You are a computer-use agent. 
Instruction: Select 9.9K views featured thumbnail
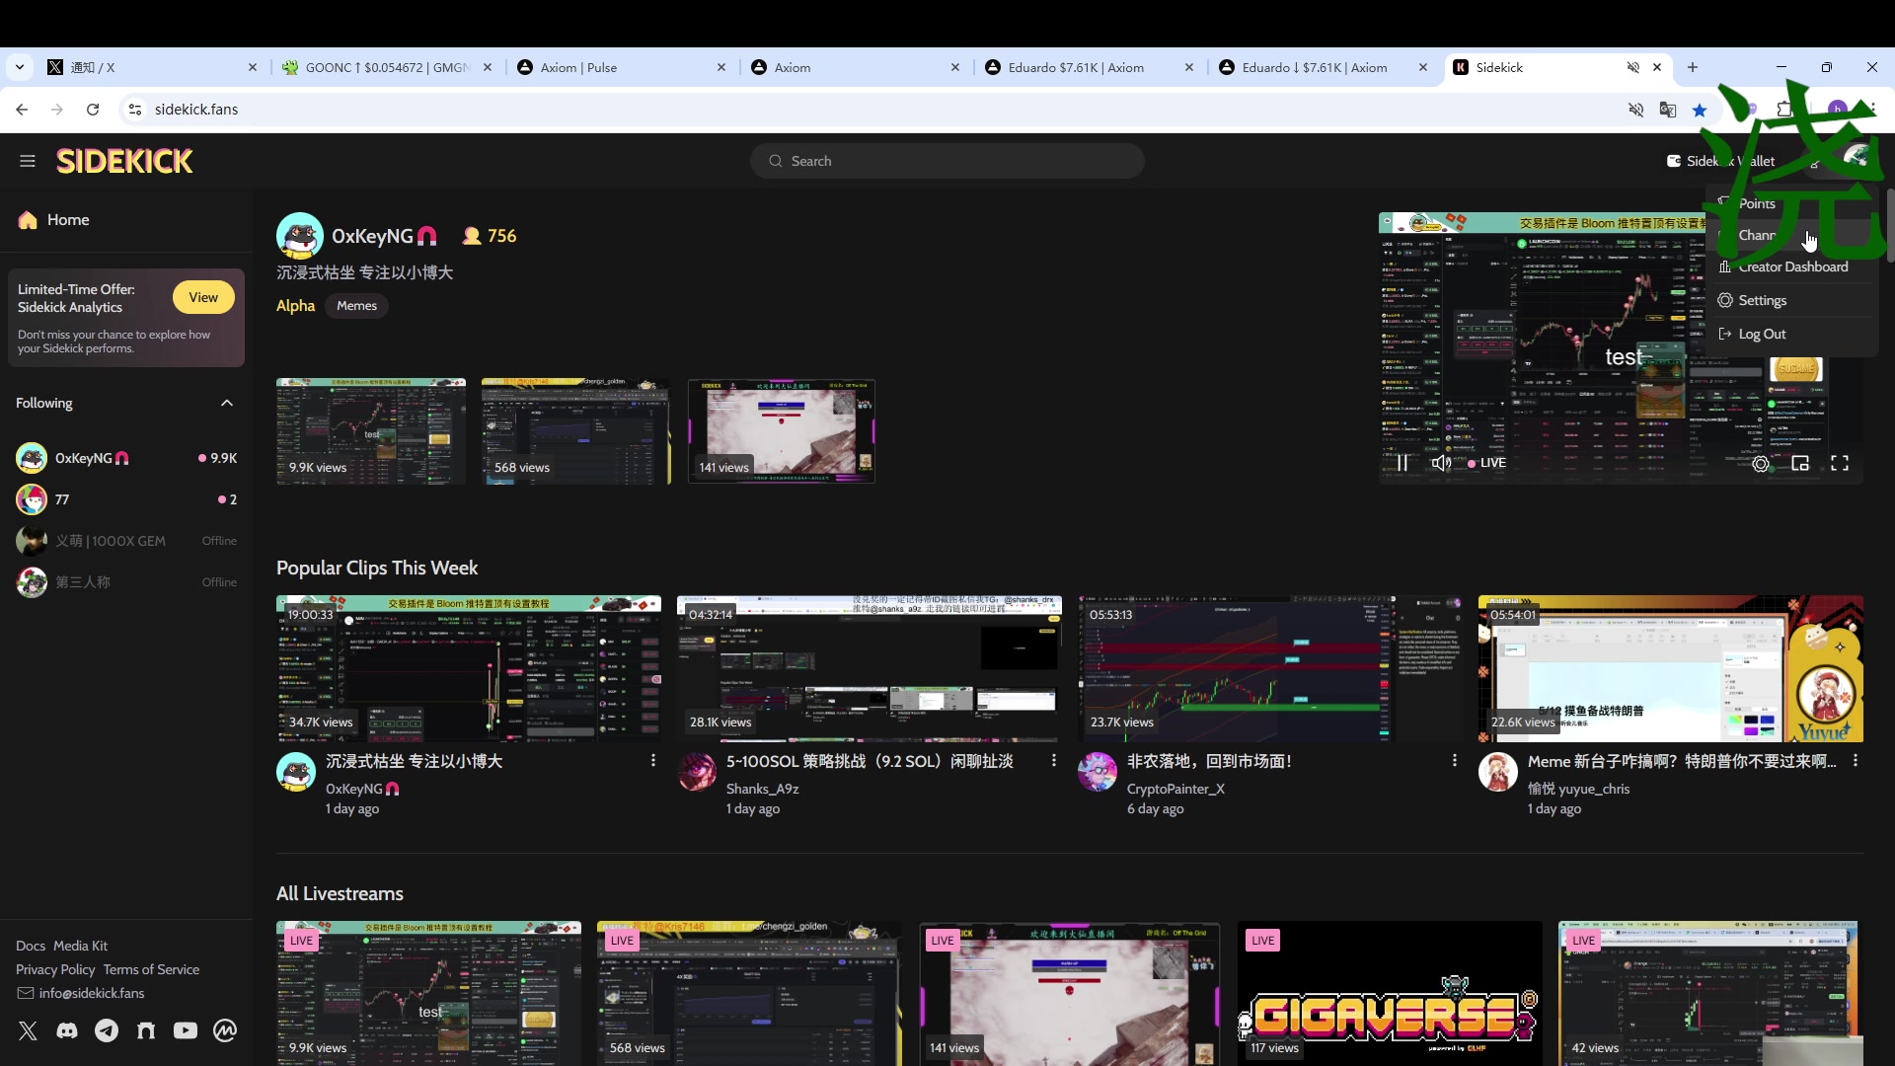click(x=371, y=430)
